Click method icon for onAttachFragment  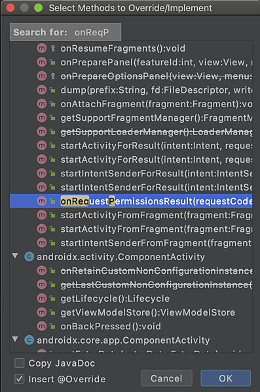tap(42, 104)
